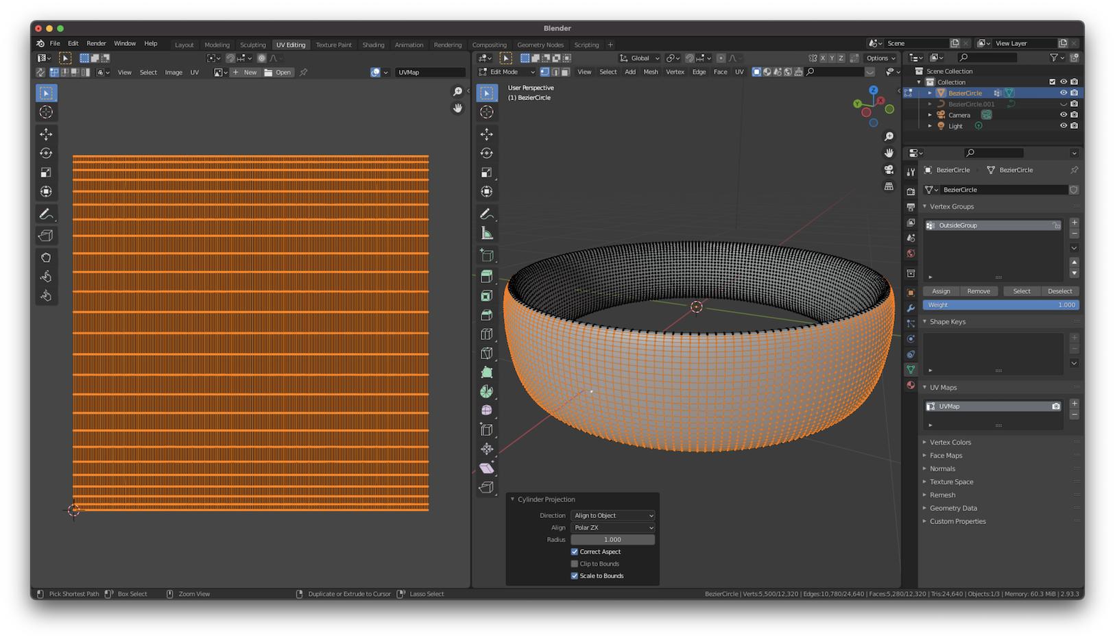1115x640 pixels.
Task: Open the Global transform orientation dropdown
Action: 640,58
